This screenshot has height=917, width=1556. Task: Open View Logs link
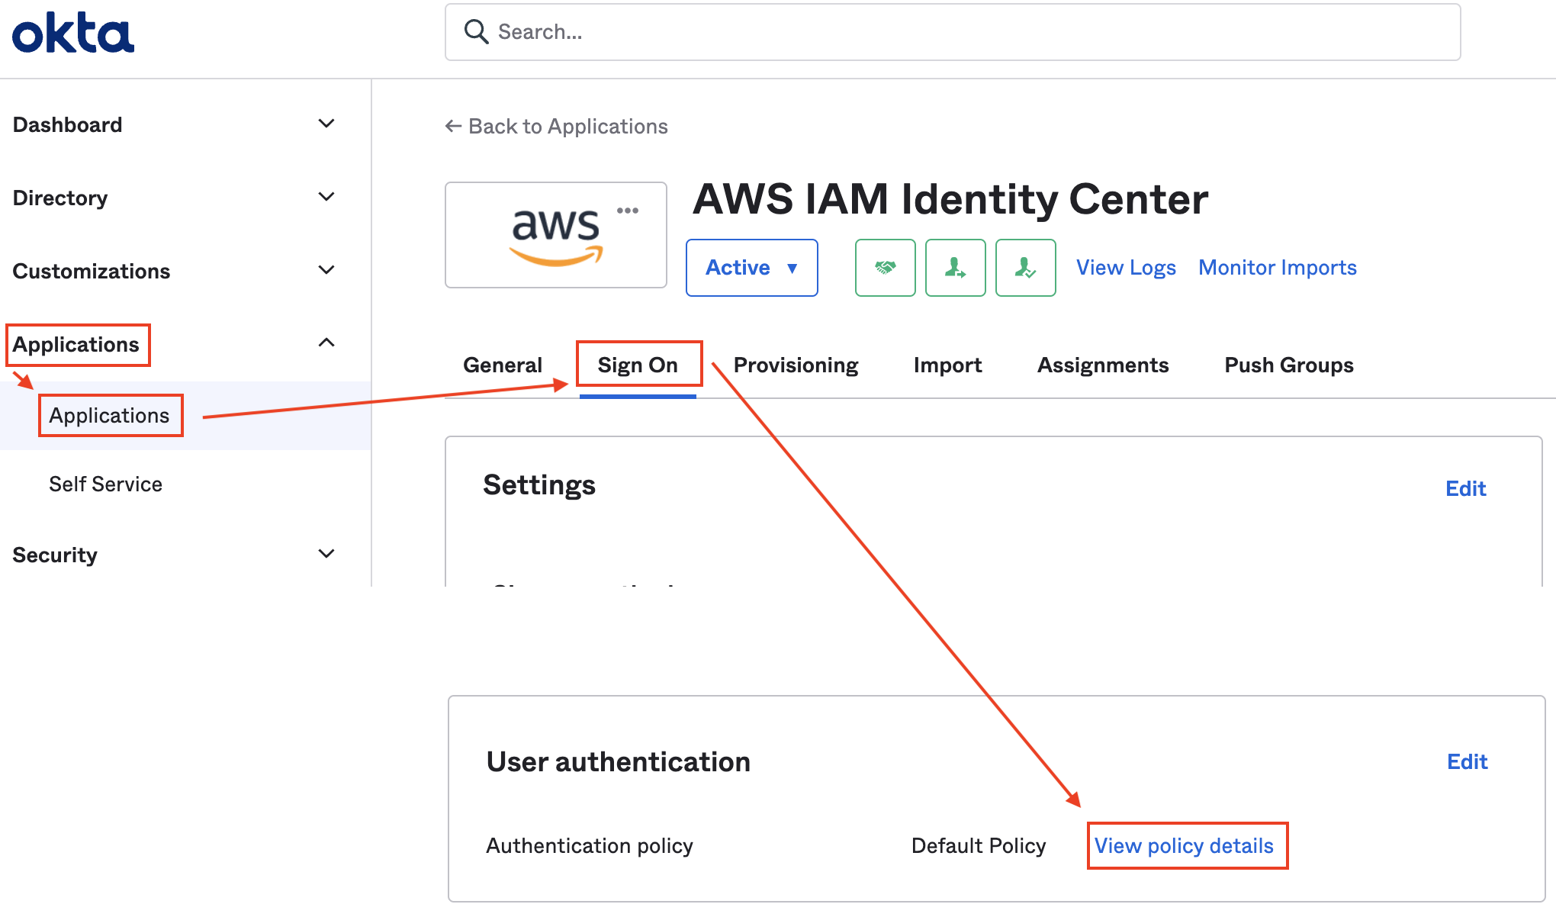point(1126,268)
